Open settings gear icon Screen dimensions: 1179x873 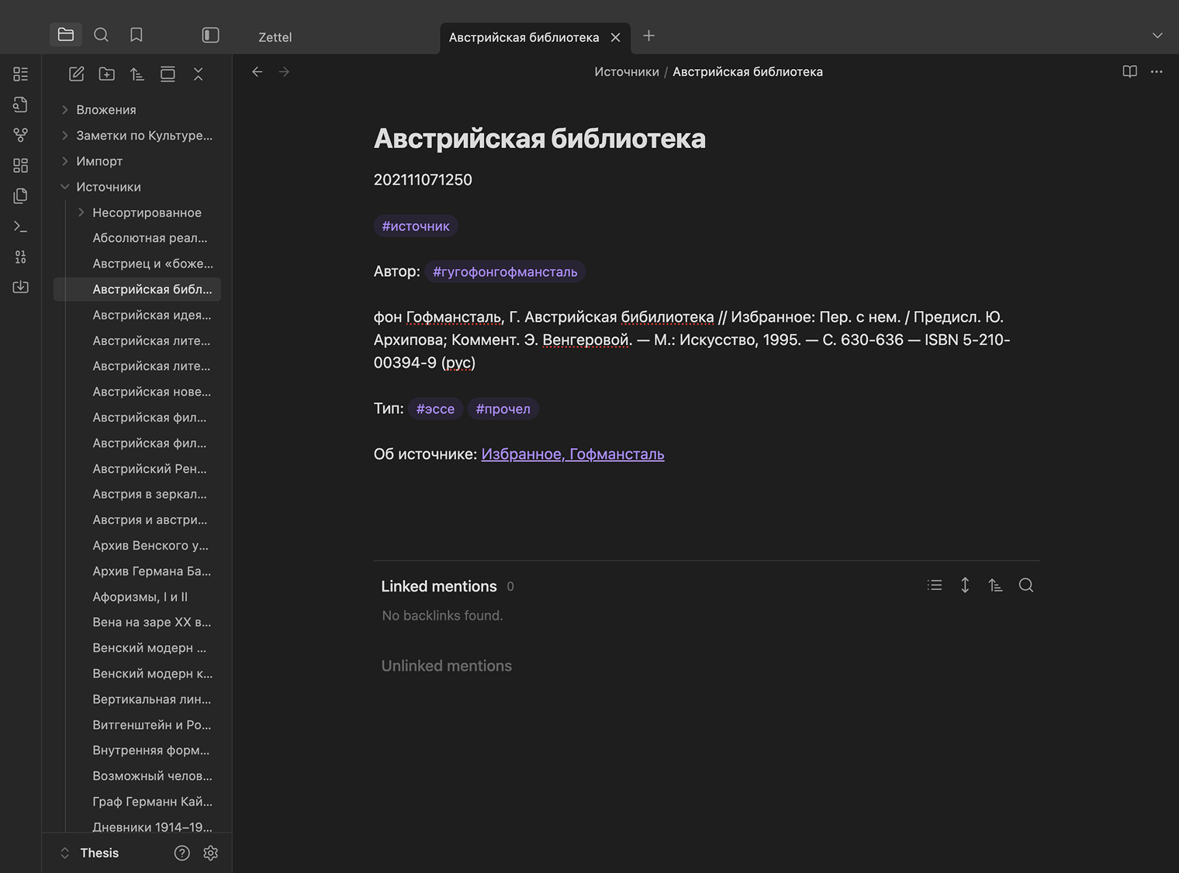coord(210,853)
